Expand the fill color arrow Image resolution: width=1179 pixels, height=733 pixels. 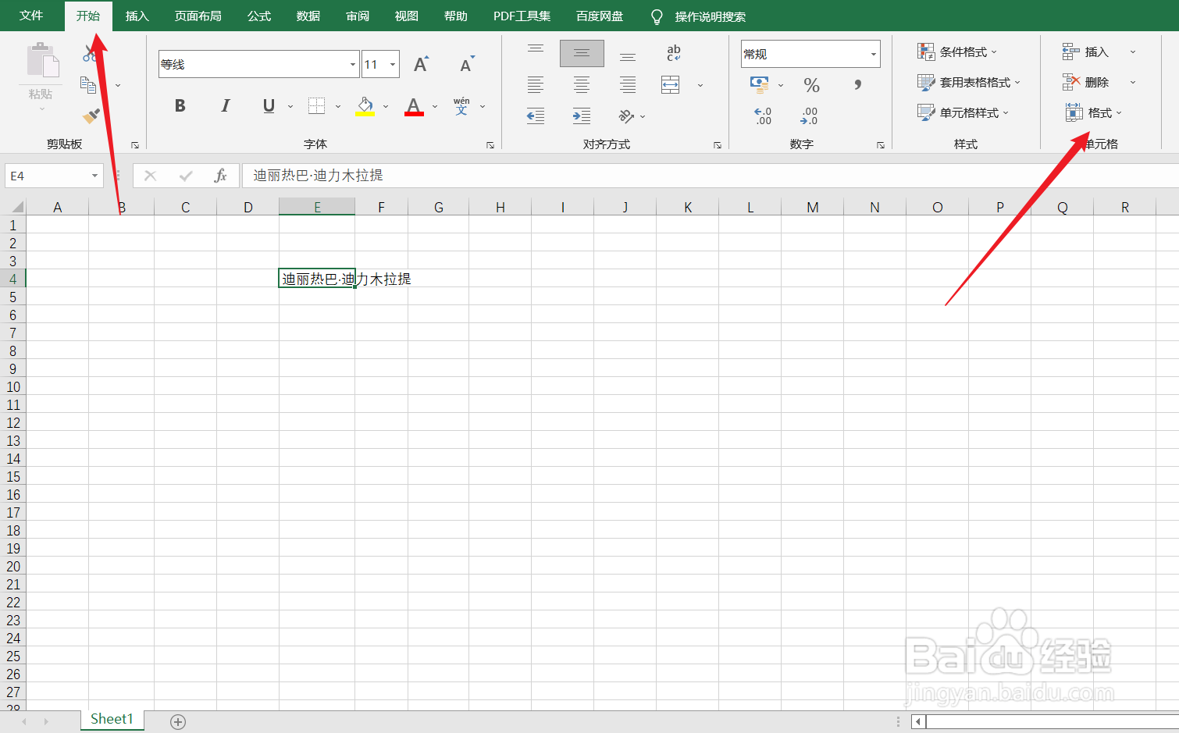[x=386, y=106]
